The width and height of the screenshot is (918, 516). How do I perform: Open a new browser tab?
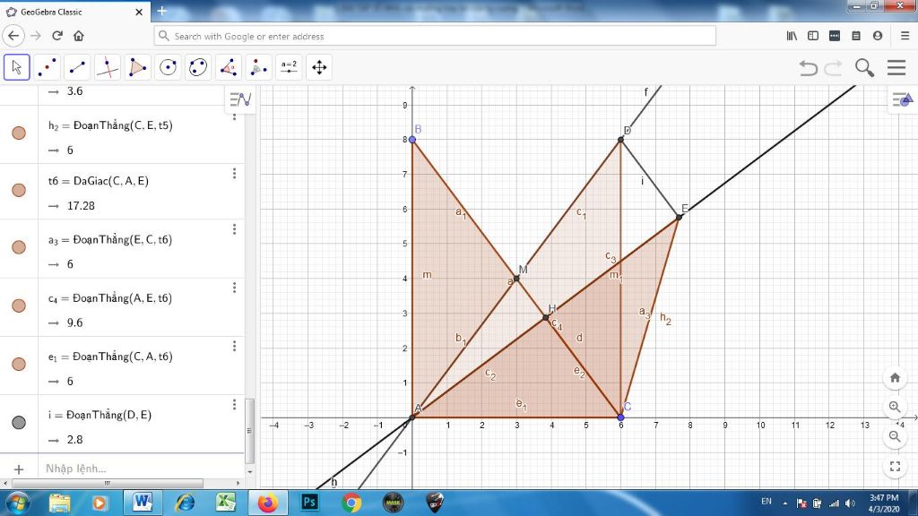[x=162, y=11]
